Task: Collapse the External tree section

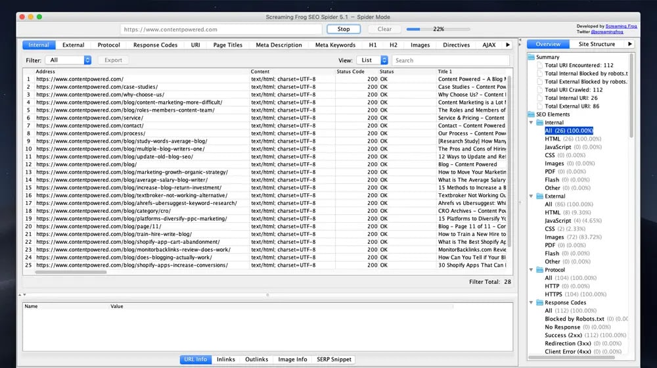Action: [x=531, y=196]
